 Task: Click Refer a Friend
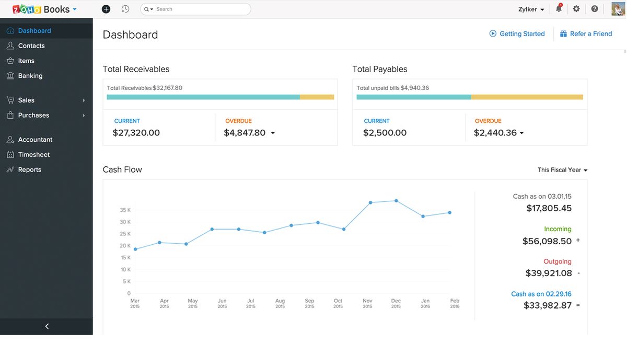point(586,33)
